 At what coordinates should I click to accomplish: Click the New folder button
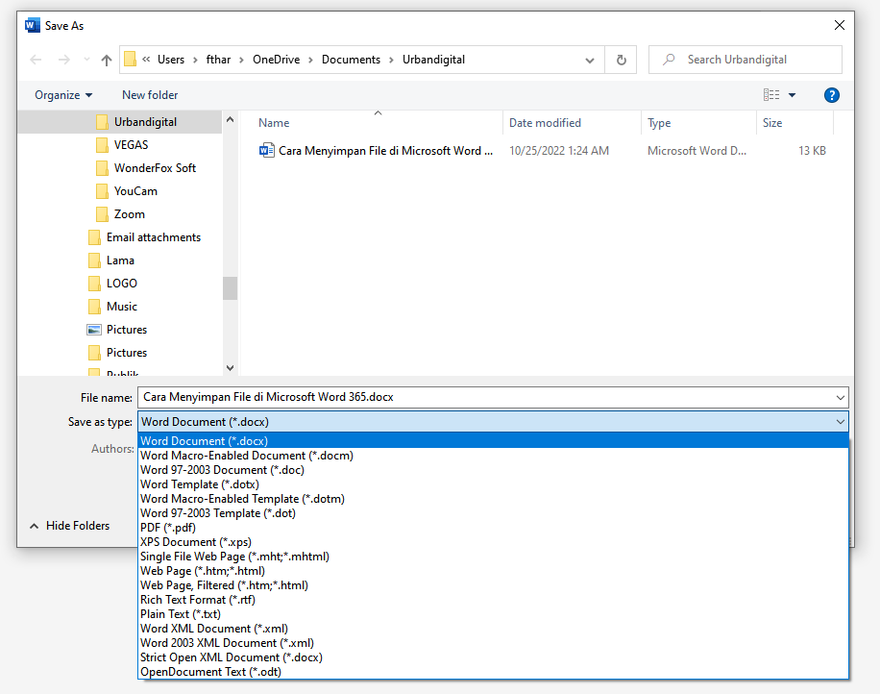tap(150, 95)
